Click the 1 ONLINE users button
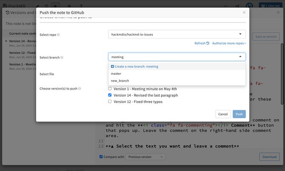This screenshot has height=171, width=285. pyautogui.click(x=271, y=6)
